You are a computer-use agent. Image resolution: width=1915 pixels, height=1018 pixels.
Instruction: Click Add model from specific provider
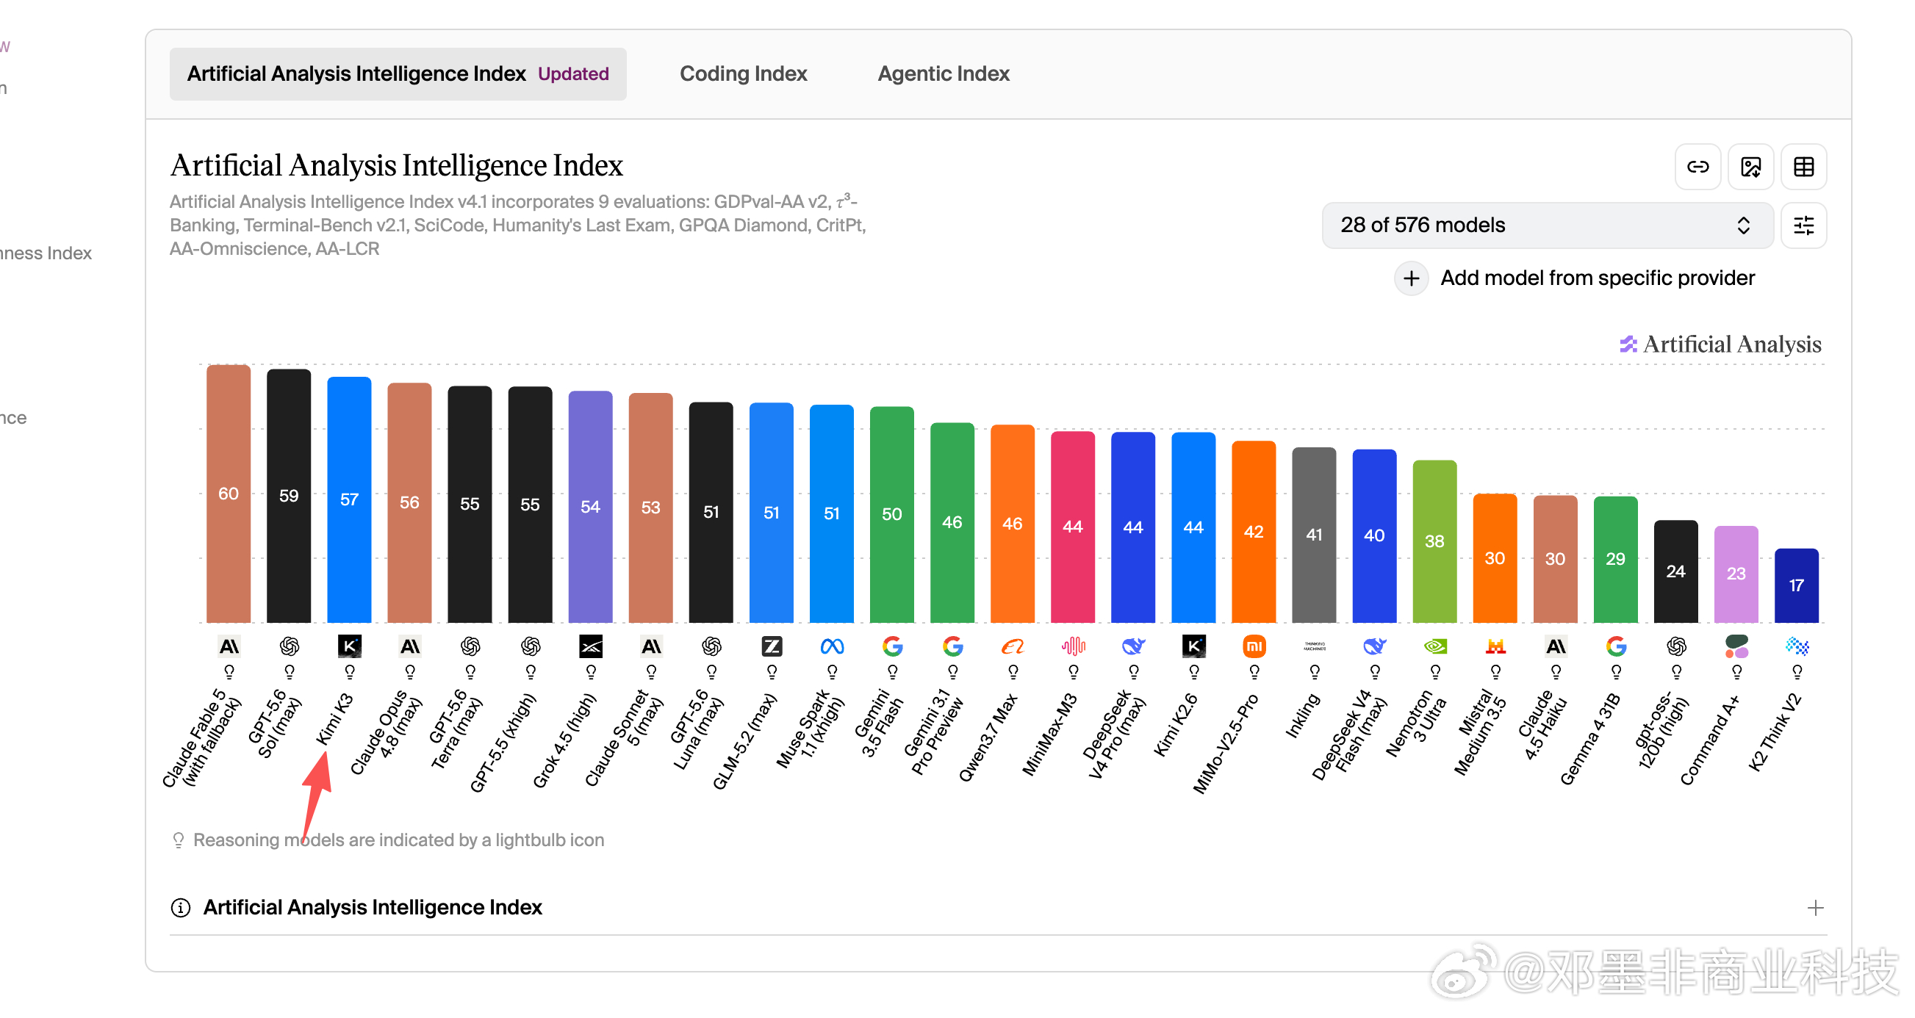1597,278
